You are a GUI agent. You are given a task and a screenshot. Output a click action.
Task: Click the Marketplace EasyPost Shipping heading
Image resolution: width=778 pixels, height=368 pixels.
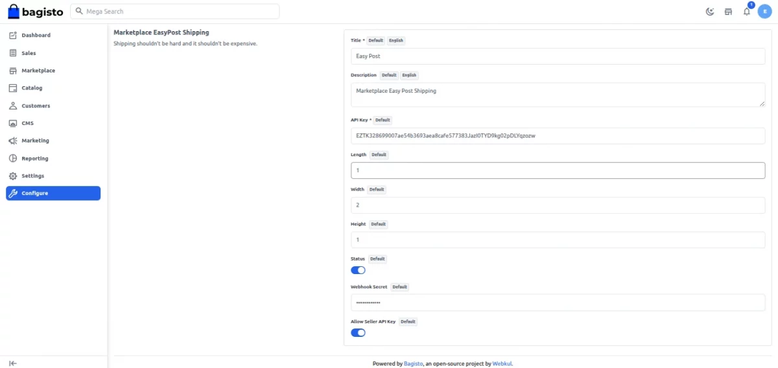coord(161,32)
